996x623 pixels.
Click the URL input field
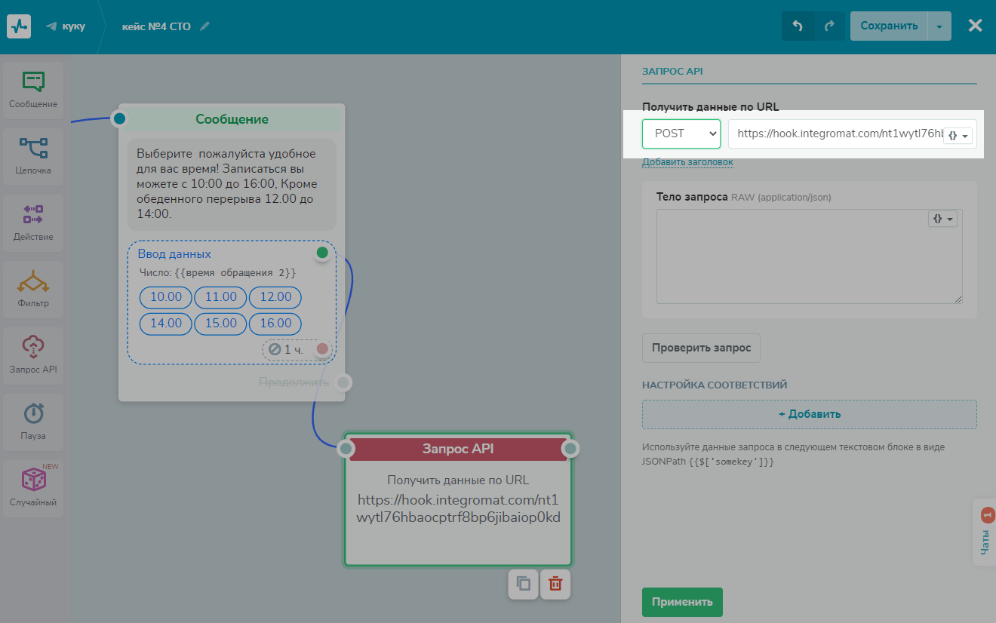tap(853, 133)
